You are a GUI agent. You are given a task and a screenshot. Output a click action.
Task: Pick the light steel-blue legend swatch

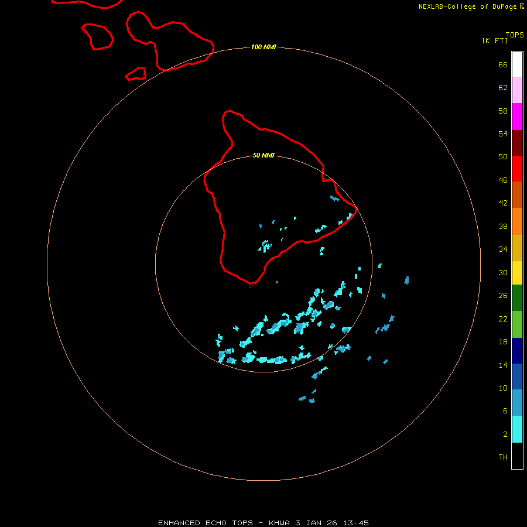[x=517, y=403]
